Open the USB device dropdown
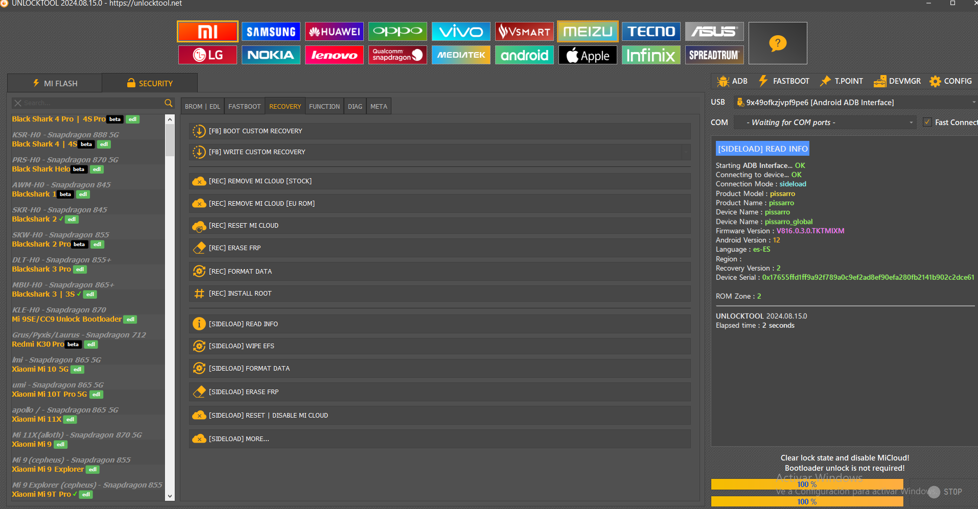This screenshot has width=978, height=509. [x=855, y=103]
